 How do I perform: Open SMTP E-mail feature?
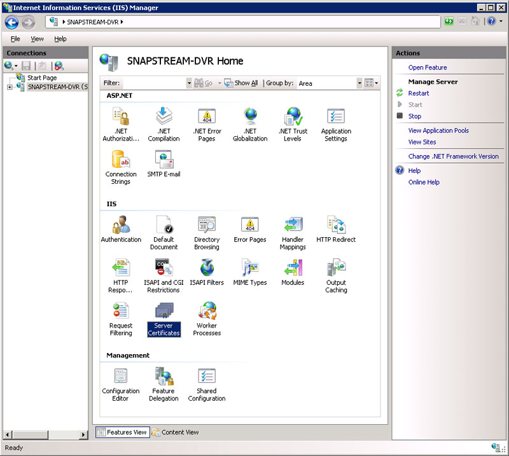pos(164,164)
